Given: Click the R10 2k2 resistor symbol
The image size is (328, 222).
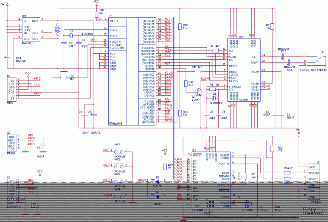Looking at the screenshot, I should (x=186, y=84).
